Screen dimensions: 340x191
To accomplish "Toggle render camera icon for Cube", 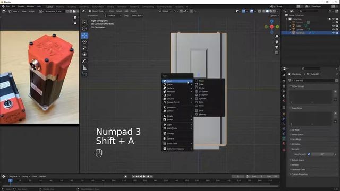I will (x=337, y=26).
